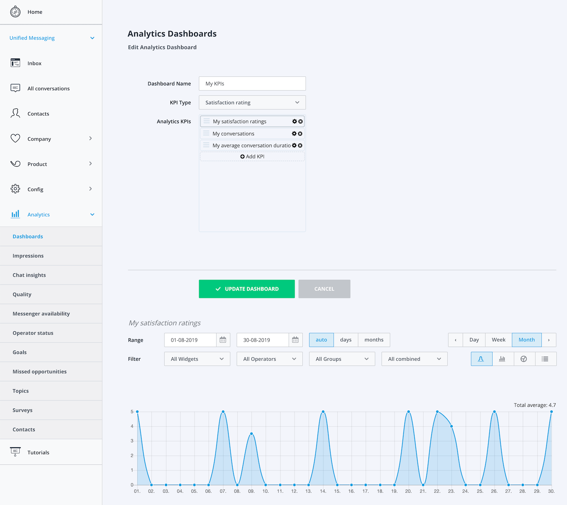The height and width of the screenshot is (505, 567).
Task: Switch to bar chart view
Action: pyautogui.click(x=503, y=359)
